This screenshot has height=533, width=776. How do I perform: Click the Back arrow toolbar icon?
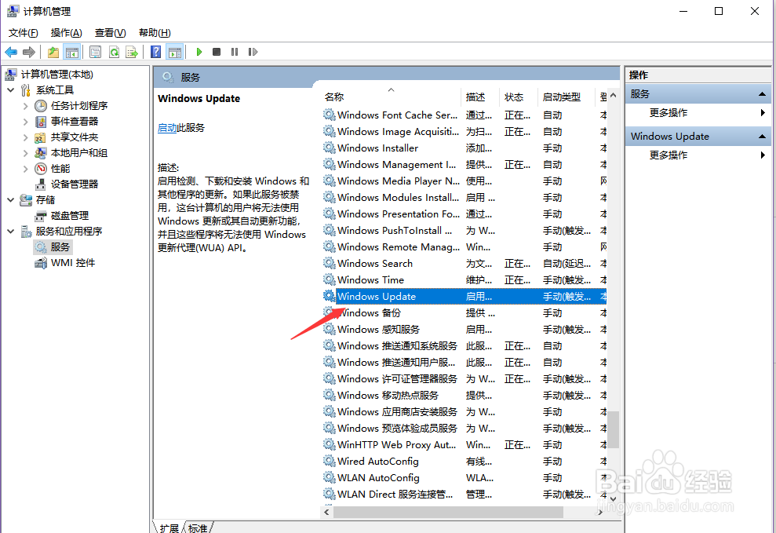11,52
